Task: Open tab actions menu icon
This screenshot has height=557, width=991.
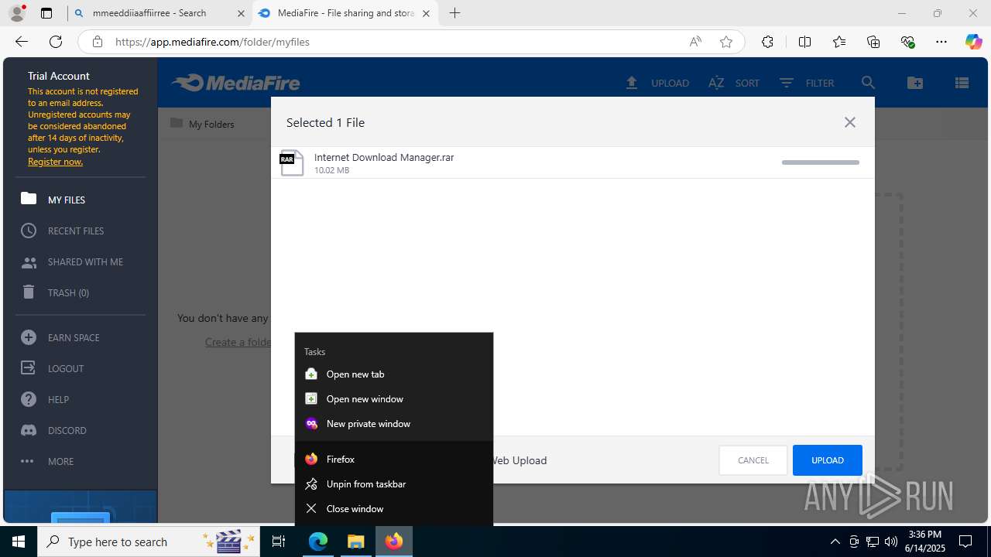Action: 46,13
